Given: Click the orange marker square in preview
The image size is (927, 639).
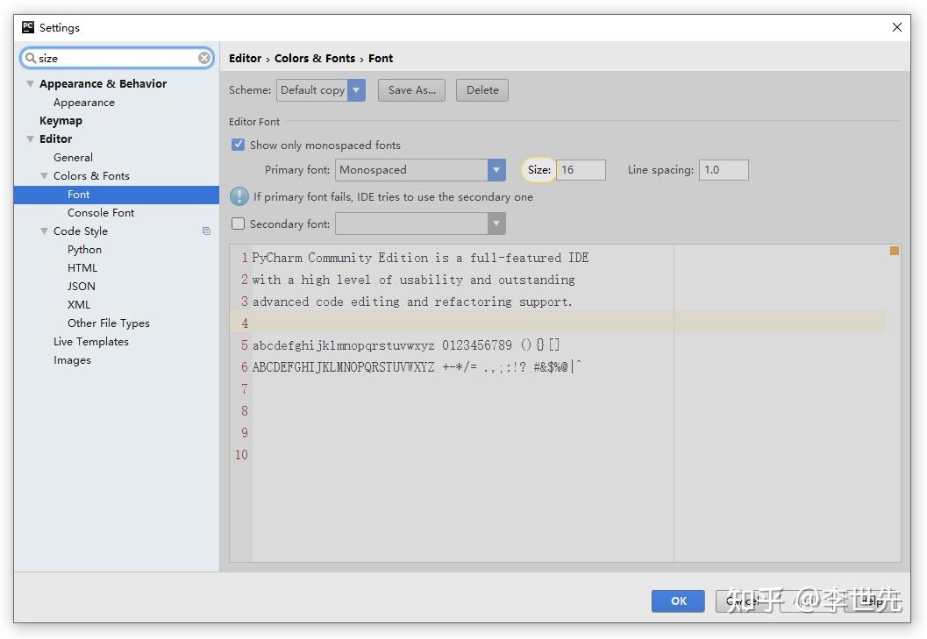Looking at the screenshot, I should [895, 251].
